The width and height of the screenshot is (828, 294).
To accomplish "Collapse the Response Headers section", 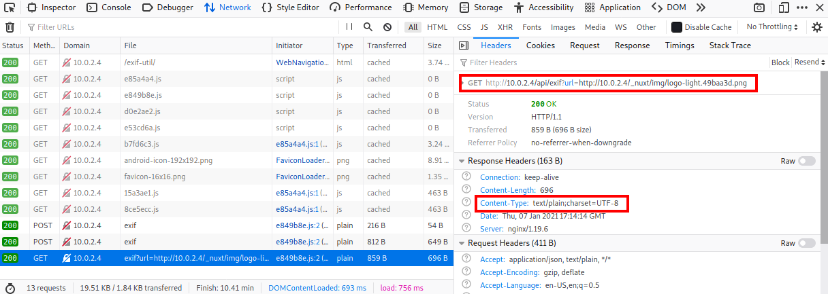I will (x=462, y=161).
